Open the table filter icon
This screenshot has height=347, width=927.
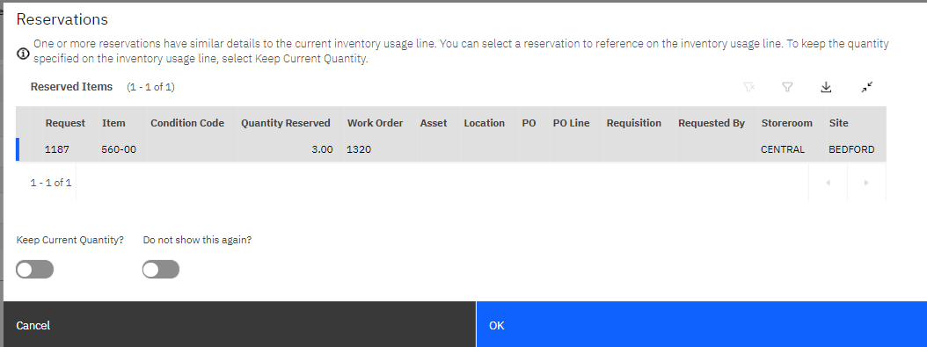pyautogui.click(x=787, y=87)
